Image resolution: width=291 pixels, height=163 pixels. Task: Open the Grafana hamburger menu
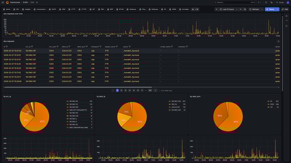3,2
